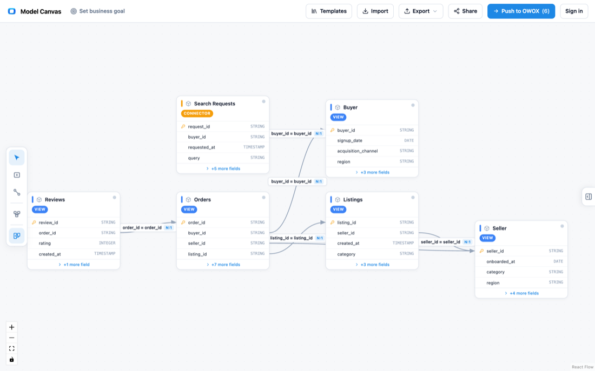The height and width of the screenshot is (371, 595).
Task: Select the requested_at field row
Action: point(223,147)
